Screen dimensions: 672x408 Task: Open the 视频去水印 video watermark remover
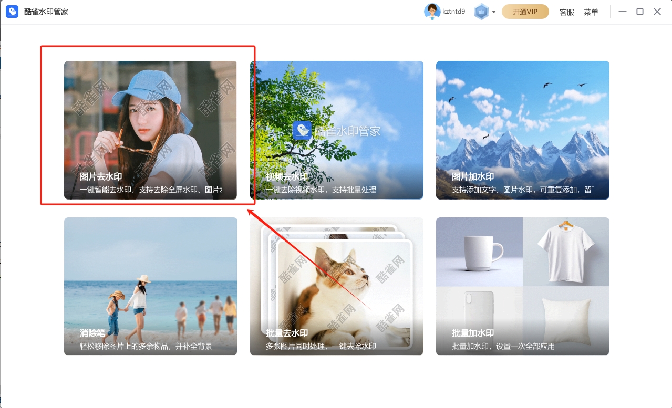337,130
